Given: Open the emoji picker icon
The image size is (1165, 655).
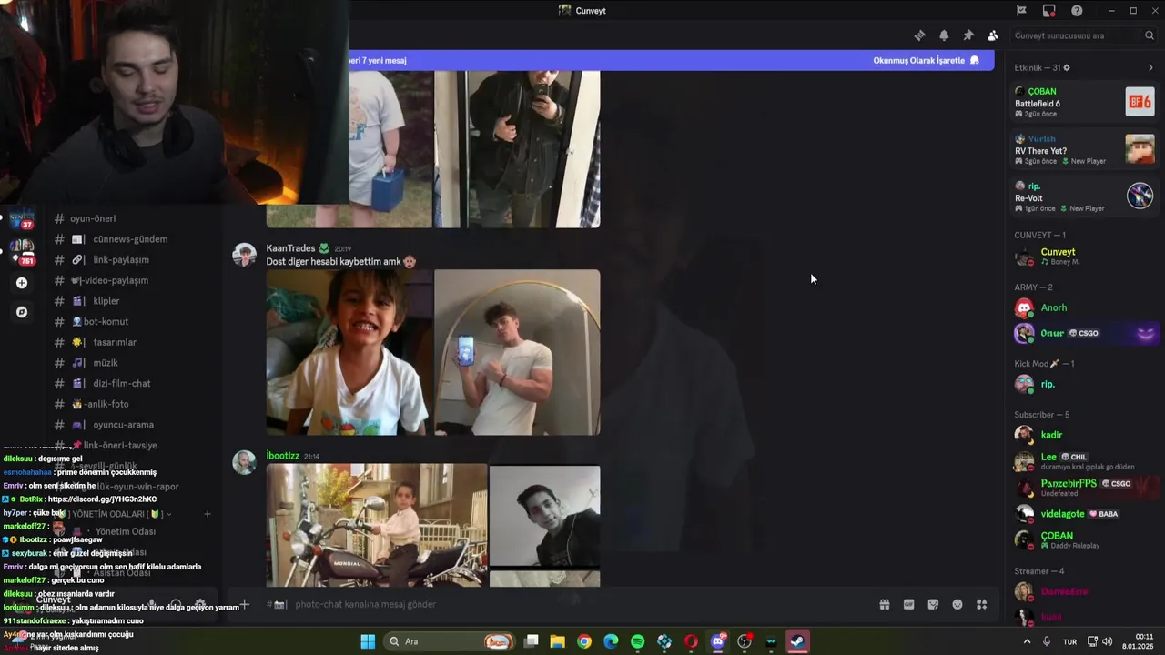Looking at the screenshot, I should [957, 604].
